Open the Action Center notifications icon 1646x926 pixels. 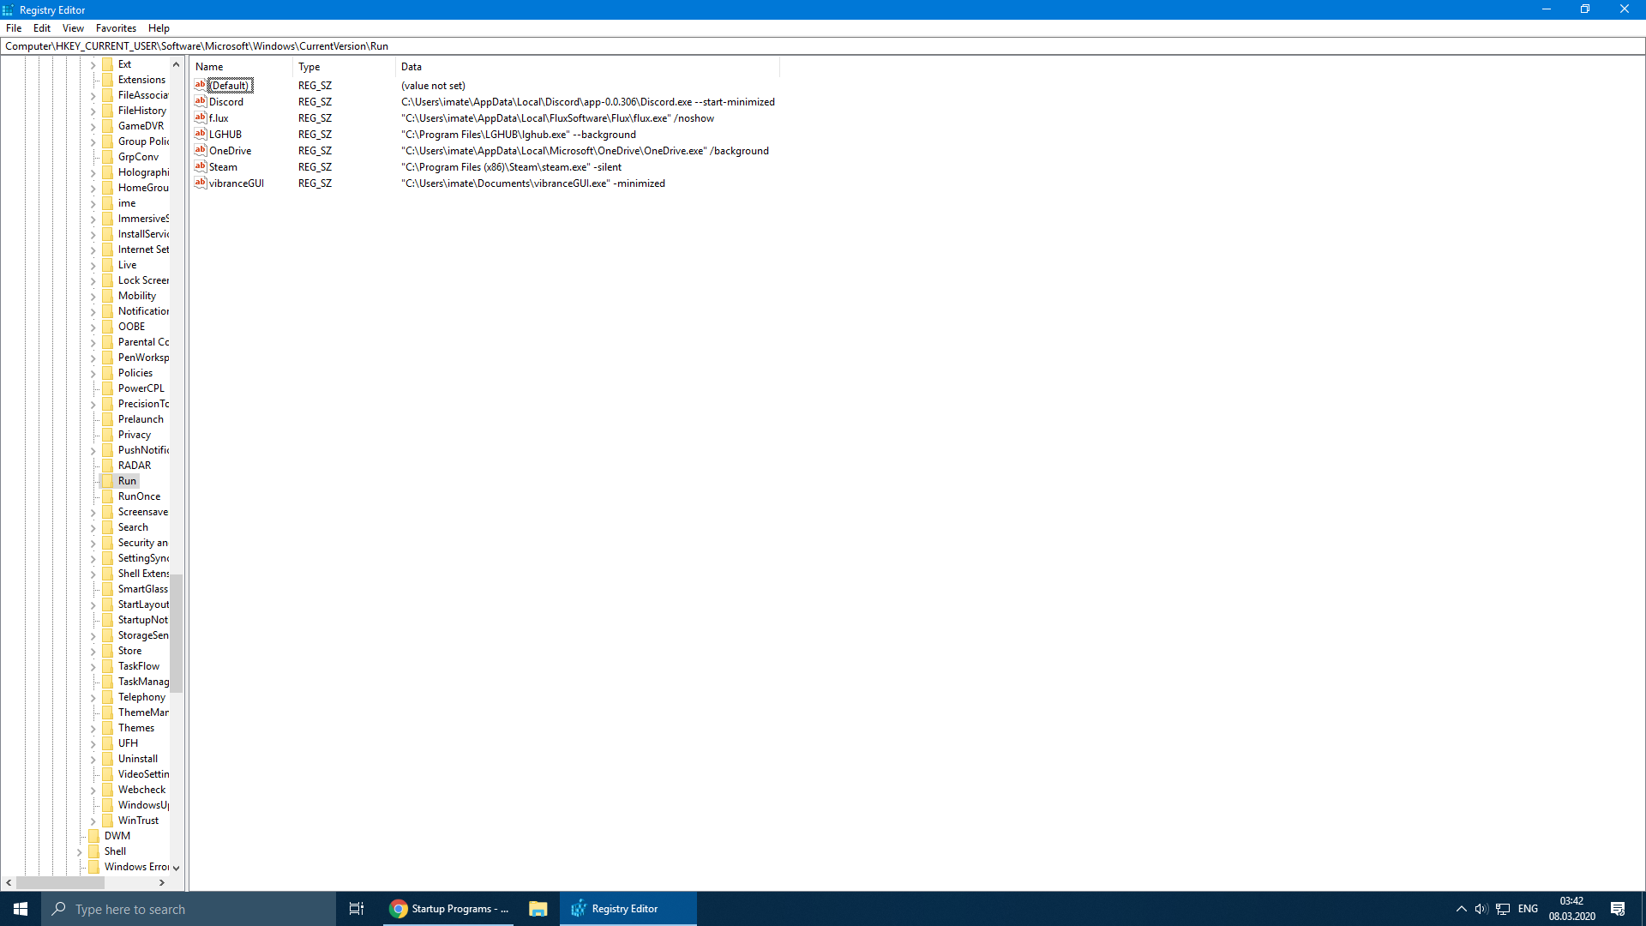click(x=1618, y=909)
